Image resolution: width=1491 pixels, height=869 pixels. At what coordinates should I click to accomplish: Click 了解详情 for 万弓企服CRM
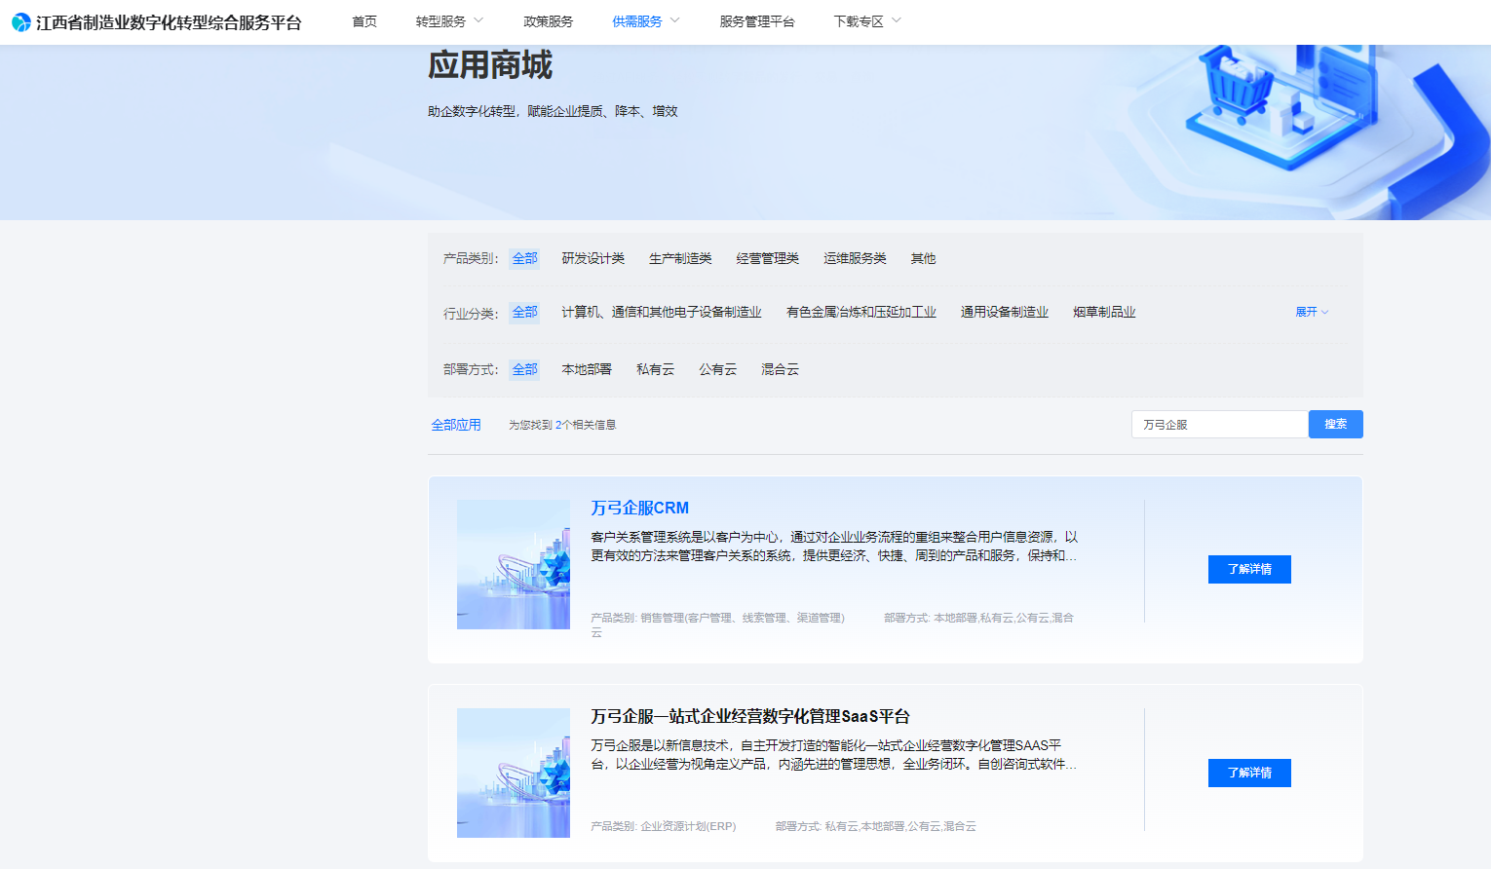1248,569
